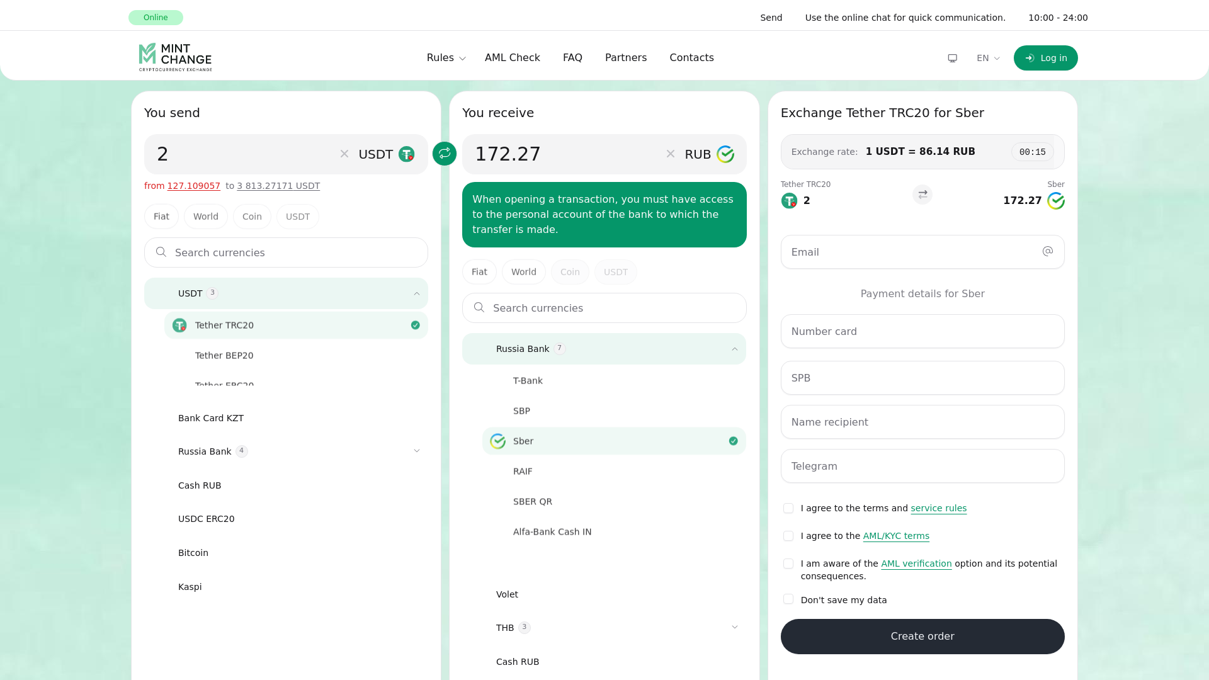1209x680 pixels.
Task: Select Tether BEP20 currency
Action: pos(296,356)
